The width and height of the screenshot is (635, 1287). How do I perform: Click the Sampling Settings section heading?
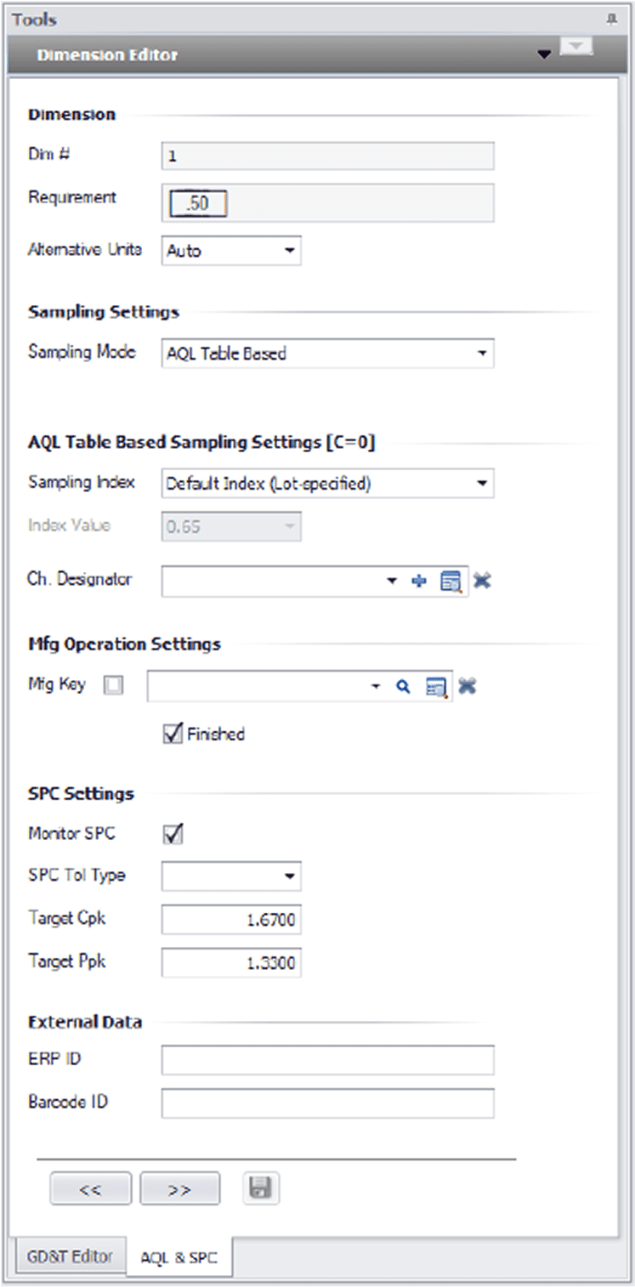[104, 312]
